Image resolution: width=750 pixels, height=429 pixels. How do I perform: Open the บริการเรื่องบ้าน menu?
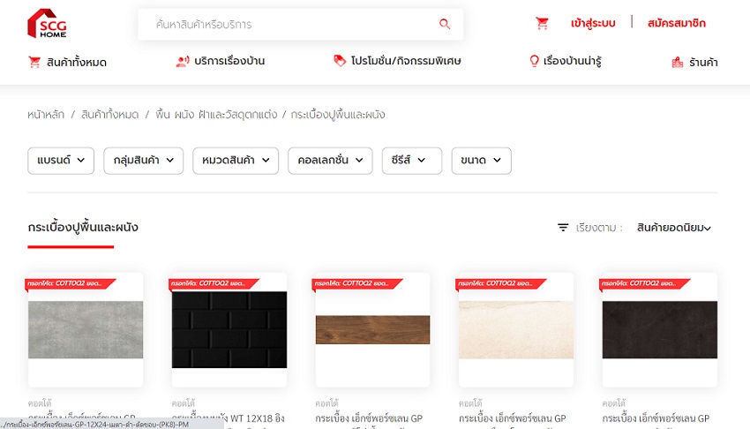click(221, 62)
